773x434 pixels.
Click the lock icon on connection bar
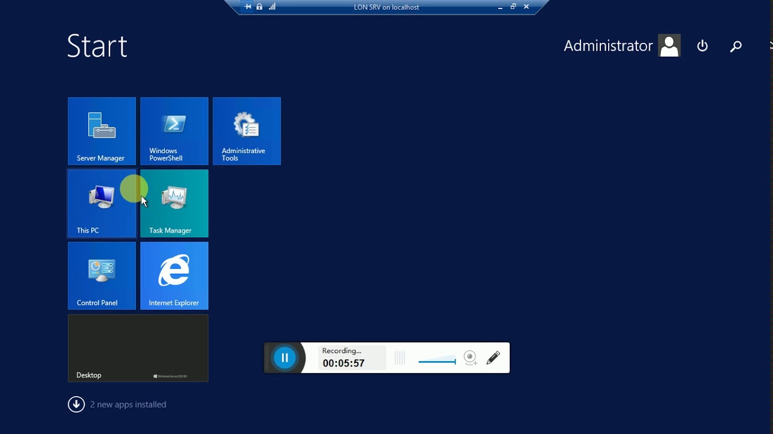pos(259,7)
